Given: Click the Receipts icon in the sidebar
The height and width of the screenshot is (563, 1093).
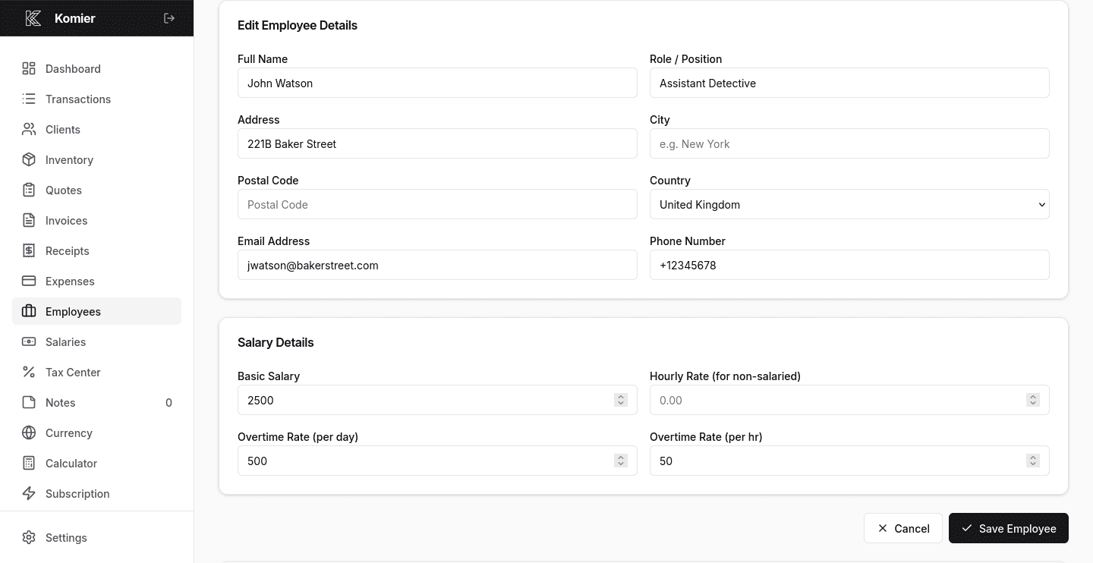Looking at the screenshot, I should coord(29,250).
